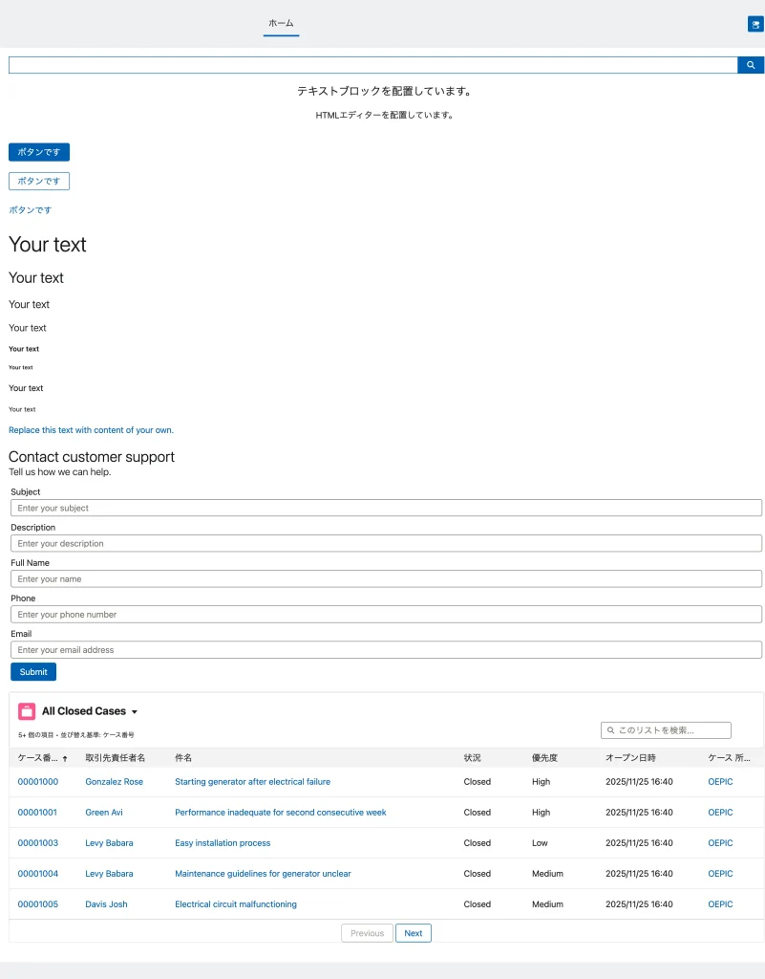765x979 pixels.
Task: Click into the Description field
Action: (386, 543)
